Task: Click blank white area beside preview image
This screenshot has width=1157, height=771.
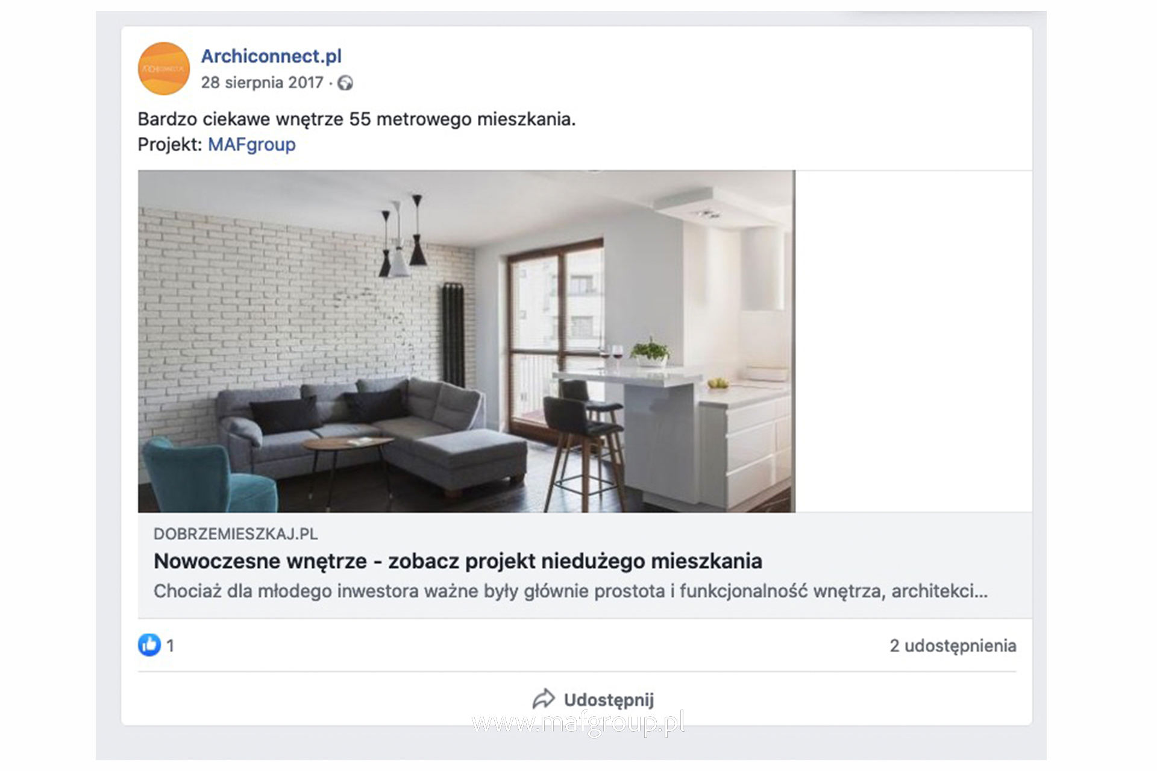Action: tap(914, 341)
